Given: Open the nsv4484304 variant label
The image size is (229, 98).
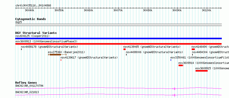Looking at the screenshot, I should click(210, 52).
